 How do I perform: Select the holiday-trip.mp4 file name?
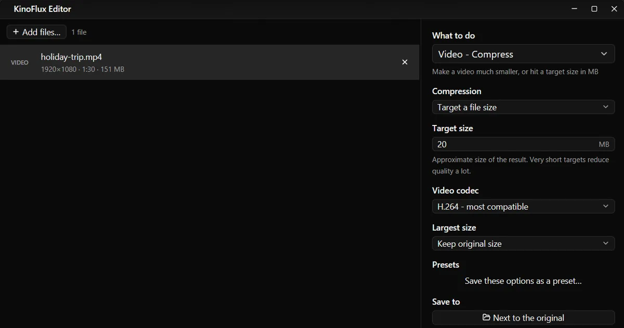pyautogui.click(x=71, y=57)
